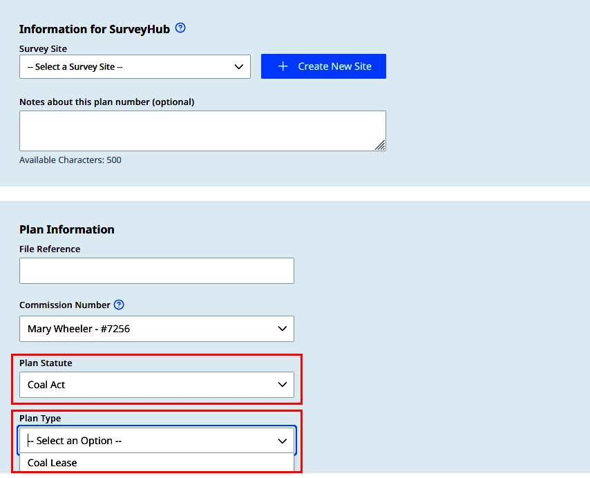Open the Plan Statute dropdown showing Coal Act
This screenshot has height=478, width=590.
click(157, 385)
